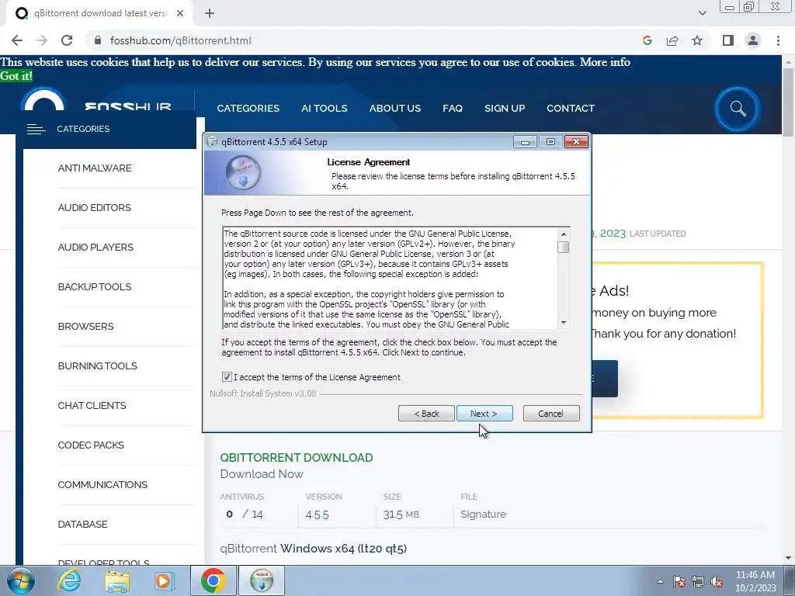Image resolution: width=795 pixels, height=596 pixels.
Task: Open AI TOOLS navigation item
Action: pyautogui.click(x=324, y=109)
